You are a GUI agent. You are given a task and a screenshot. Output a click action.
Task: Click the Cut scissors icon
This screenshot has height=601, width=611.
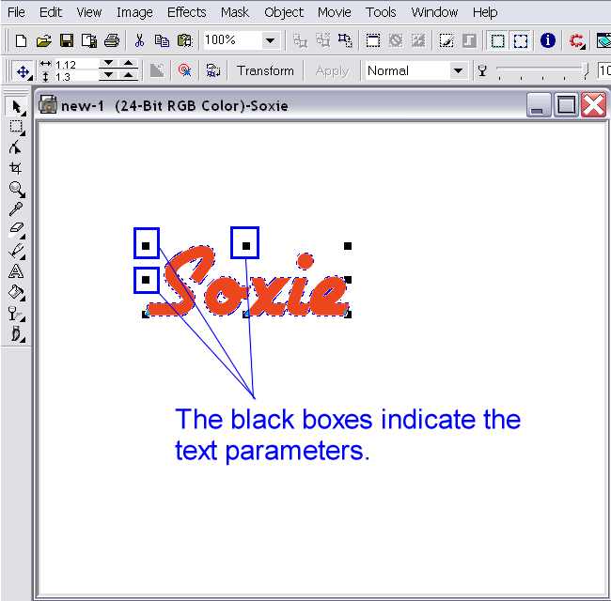[139, 40]
